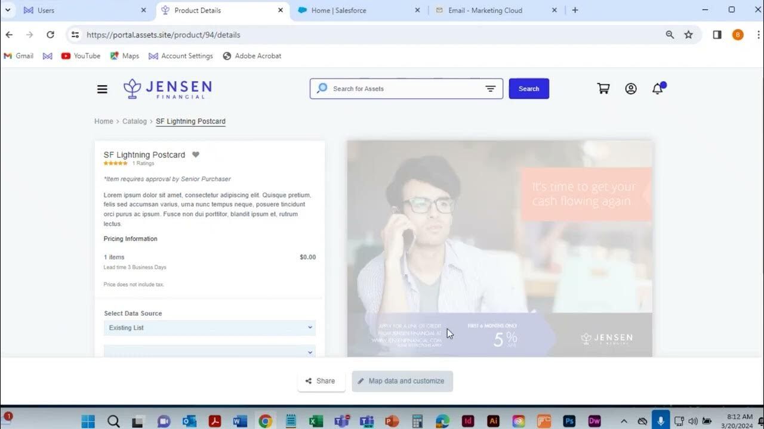Bookmark this page via the address bar star
Screen dimensions: 764x429
689,35
